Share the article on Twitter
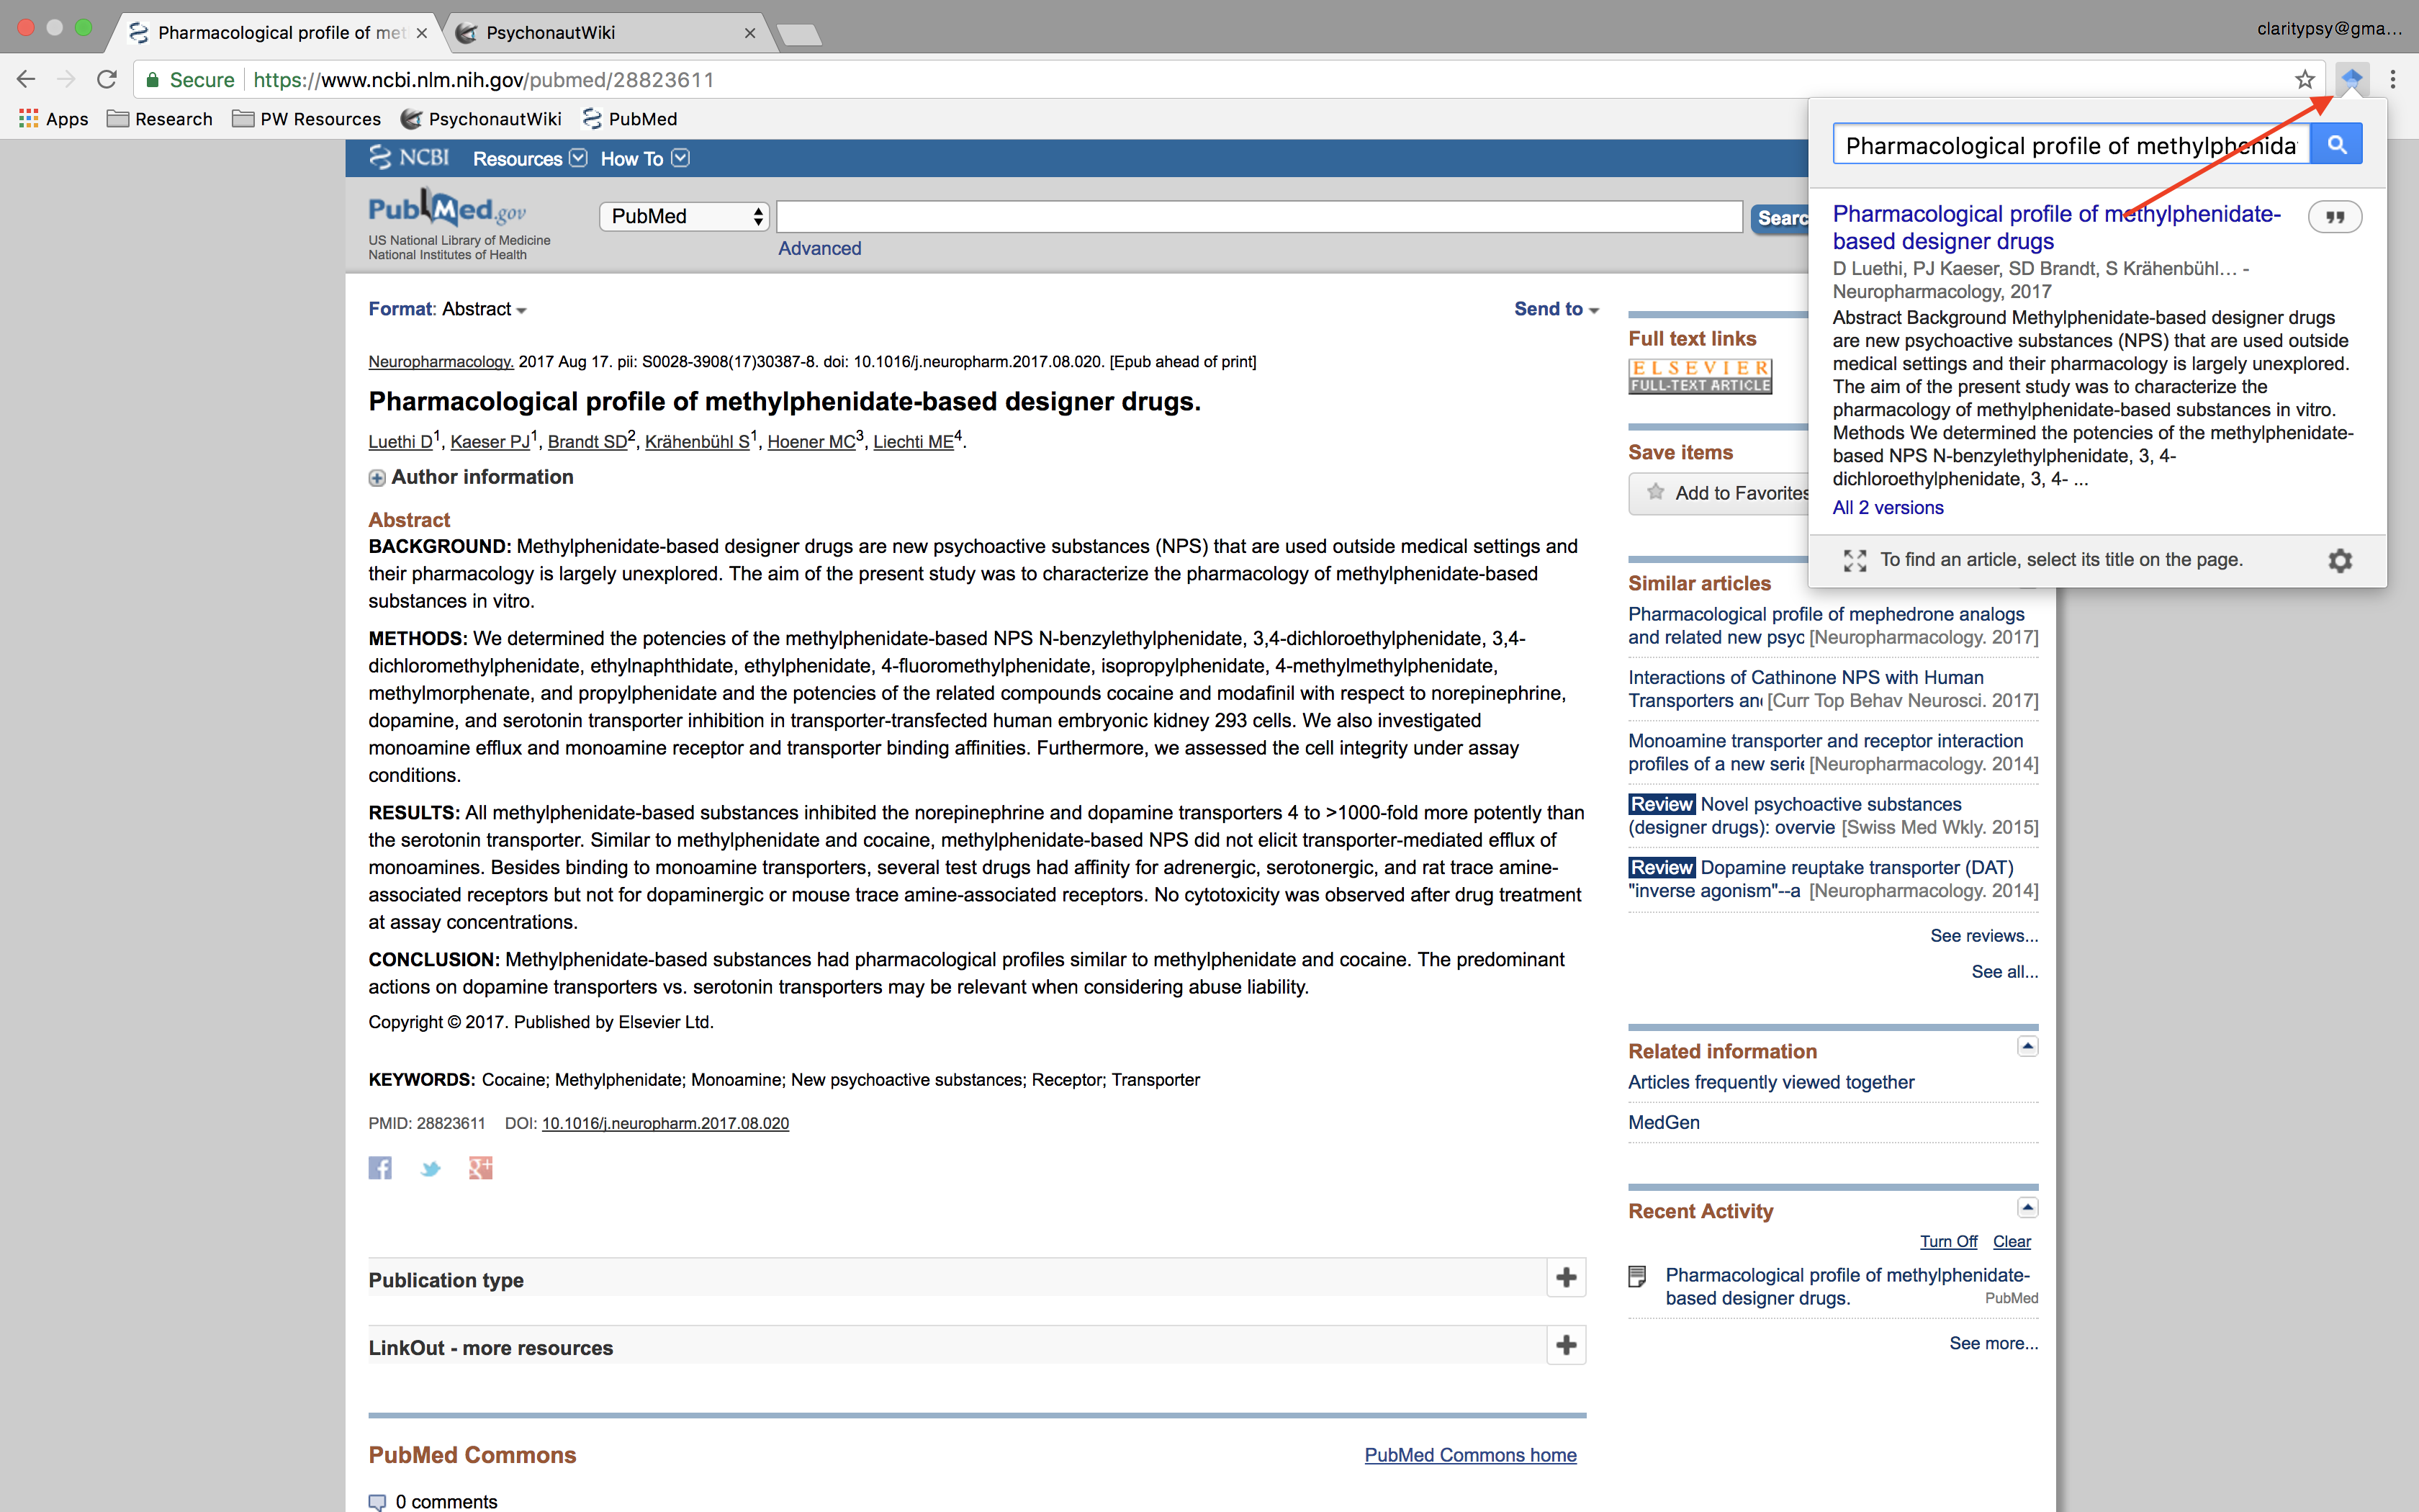 (x=430, y=1168)
